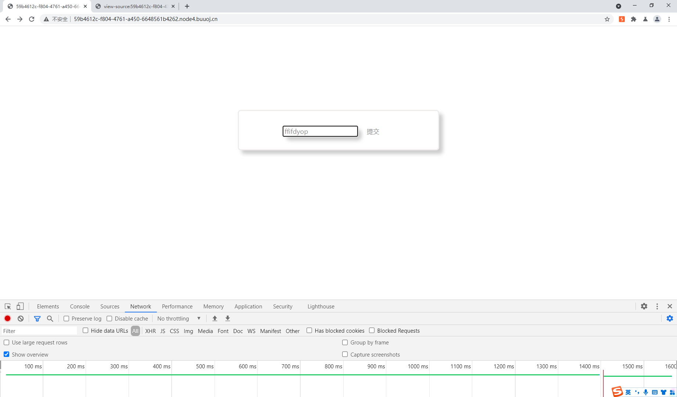
Task: Close the view-source tab
Action: 173,6
